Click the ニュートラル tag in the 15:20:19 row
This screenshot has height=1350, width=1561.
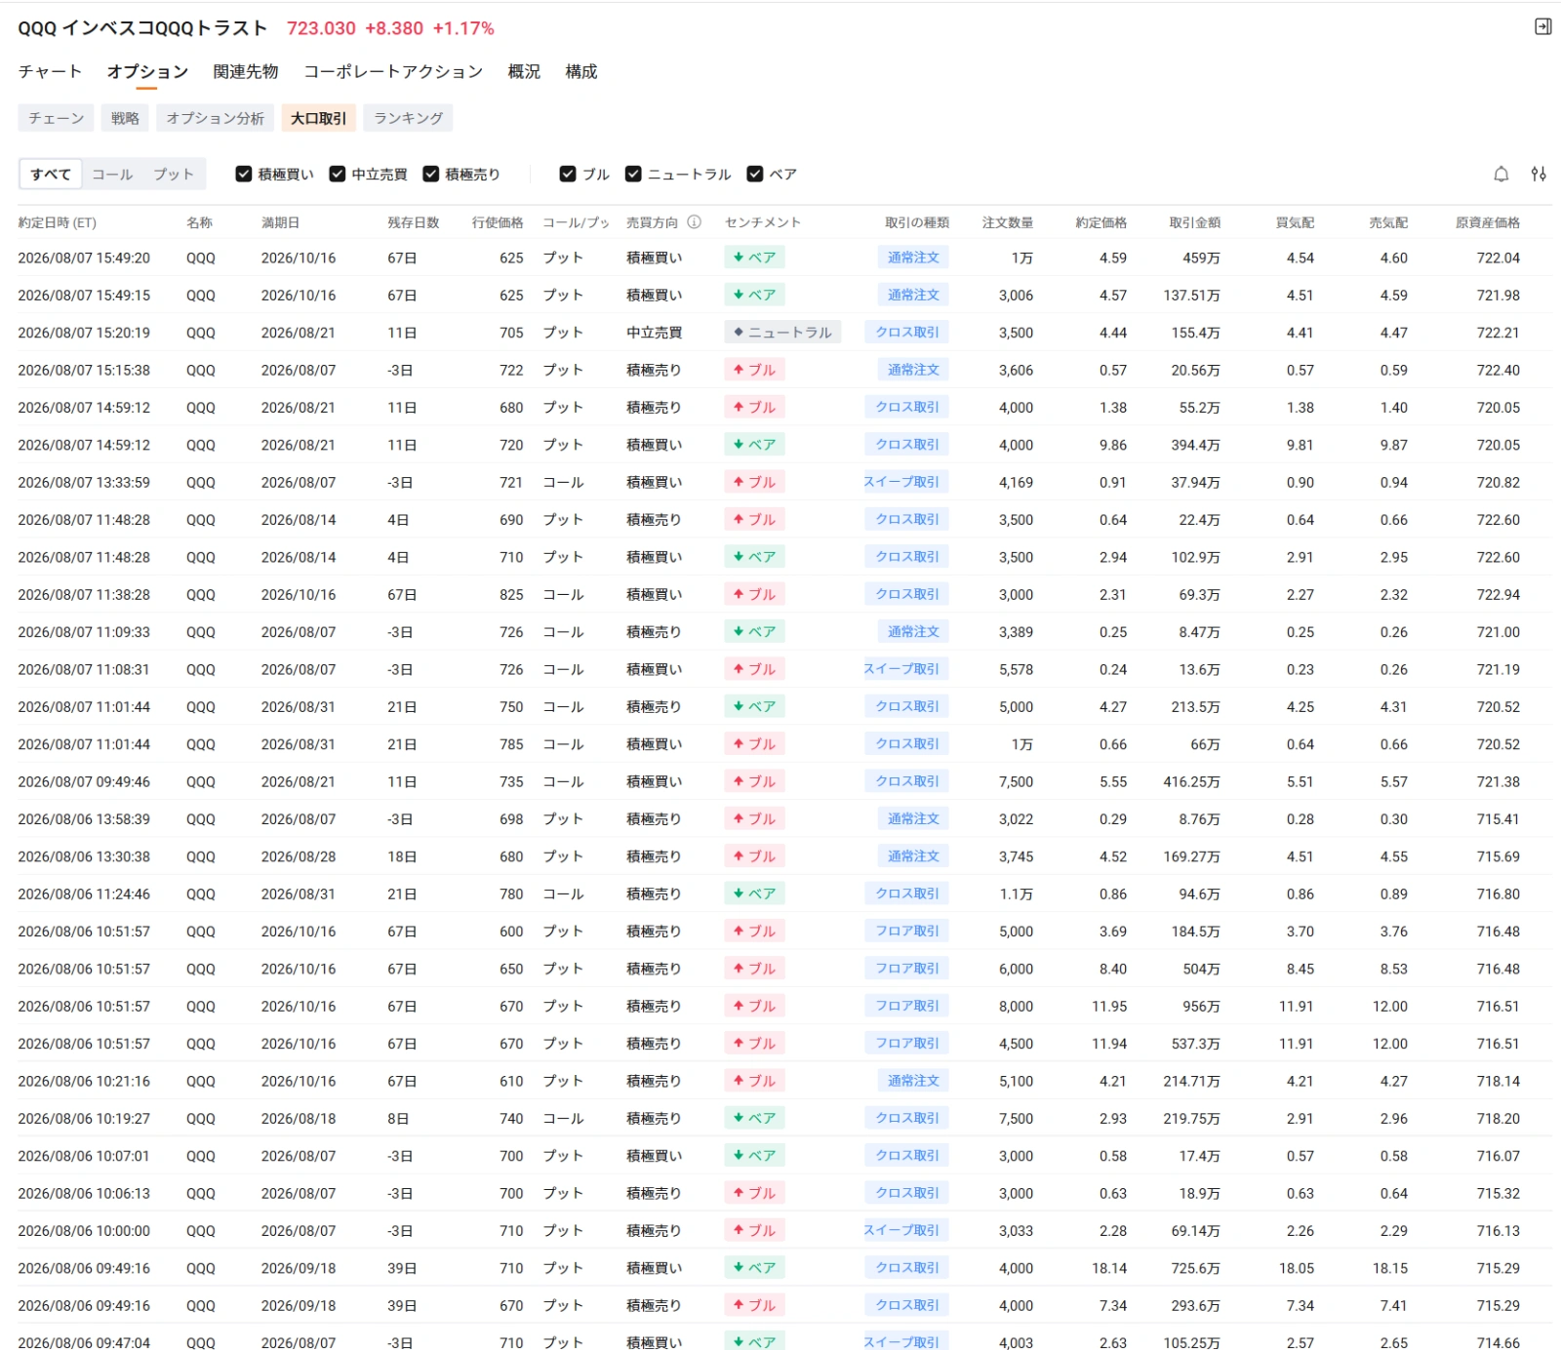point(782,333)
